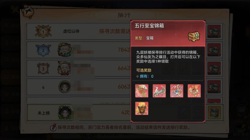Pick the blue gem reward icon
The width and height of the screenshot is (250, 140).
pyautogui.click(x=177, y=91)
